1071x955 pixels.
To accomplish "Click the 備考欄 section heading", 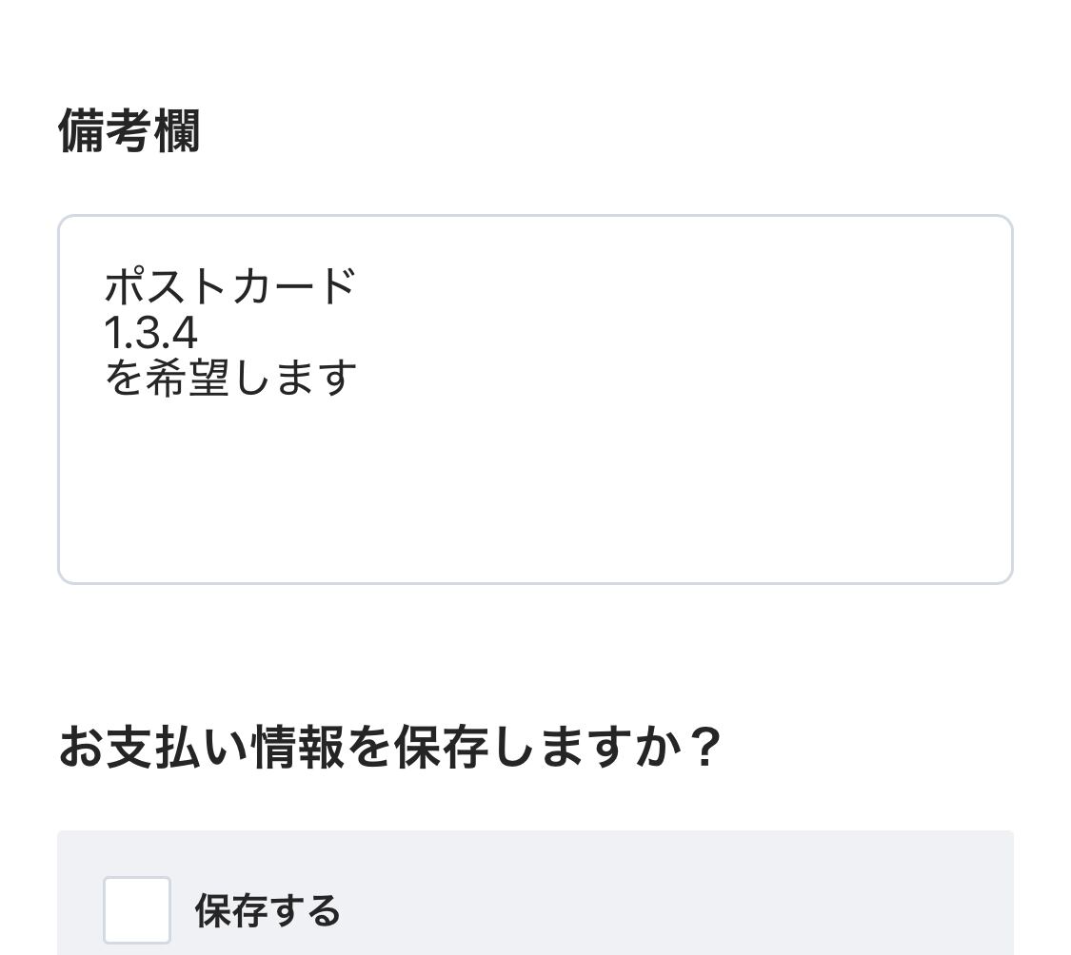I will 129,130.
